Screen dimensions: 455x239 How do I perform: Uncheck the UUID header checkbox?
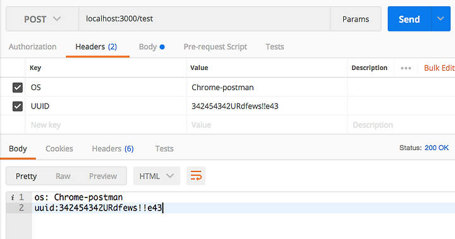pyautogui.click(x=18, y=107)
